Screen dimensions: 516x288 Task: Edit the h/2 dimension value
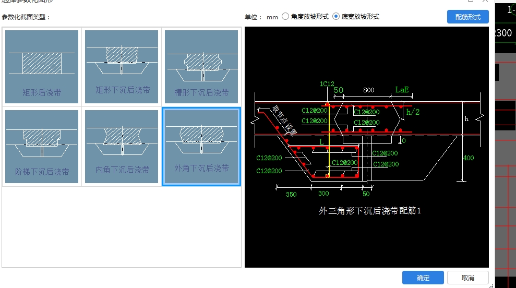(413, 112)
